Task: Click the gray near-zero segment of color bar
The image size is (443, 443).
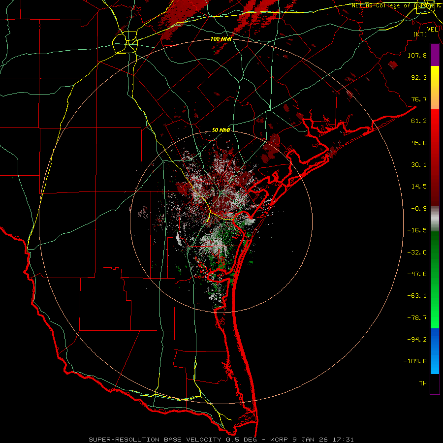Action: [435, 219]
